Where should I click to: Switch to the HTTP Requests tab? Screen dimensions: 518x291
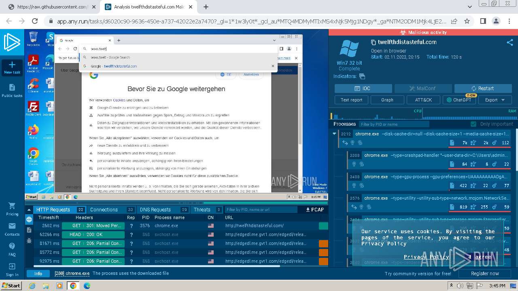(59, 209)
